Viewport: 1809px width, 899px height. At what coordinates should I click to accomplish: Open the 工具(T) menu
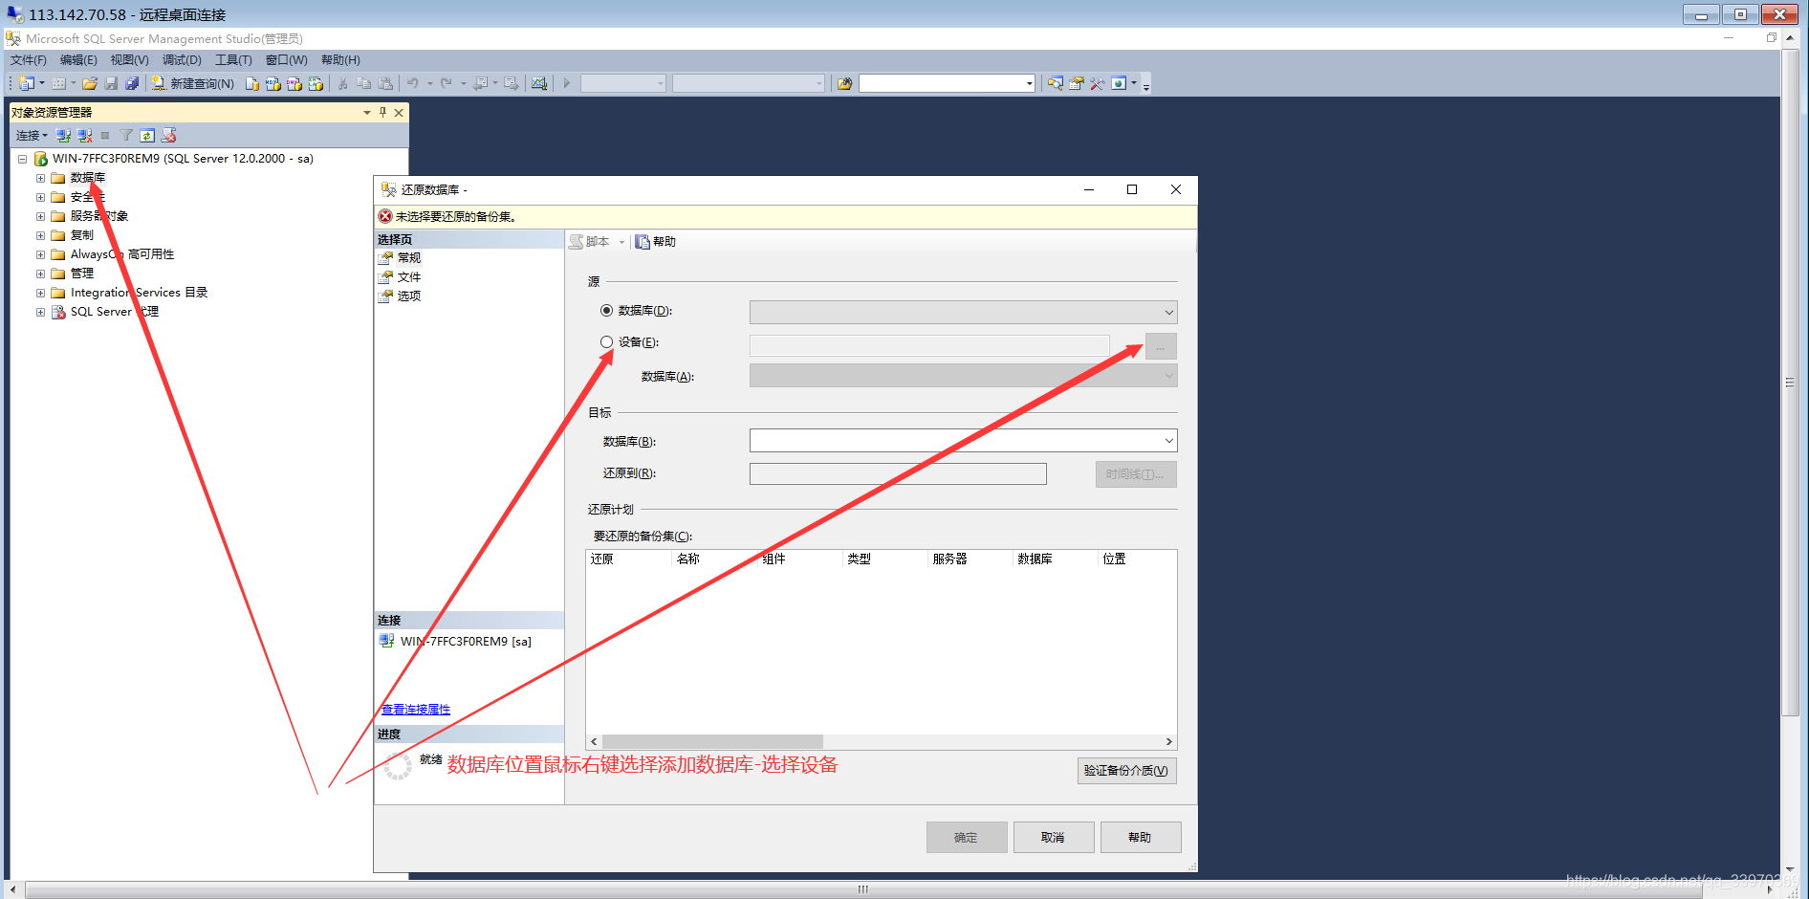pyautogui.click(x=233, y=59)
